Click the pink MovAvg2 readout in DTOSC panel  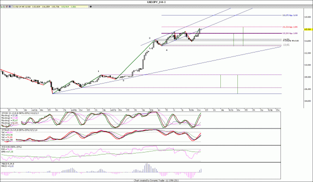click(x=10, y=118)
